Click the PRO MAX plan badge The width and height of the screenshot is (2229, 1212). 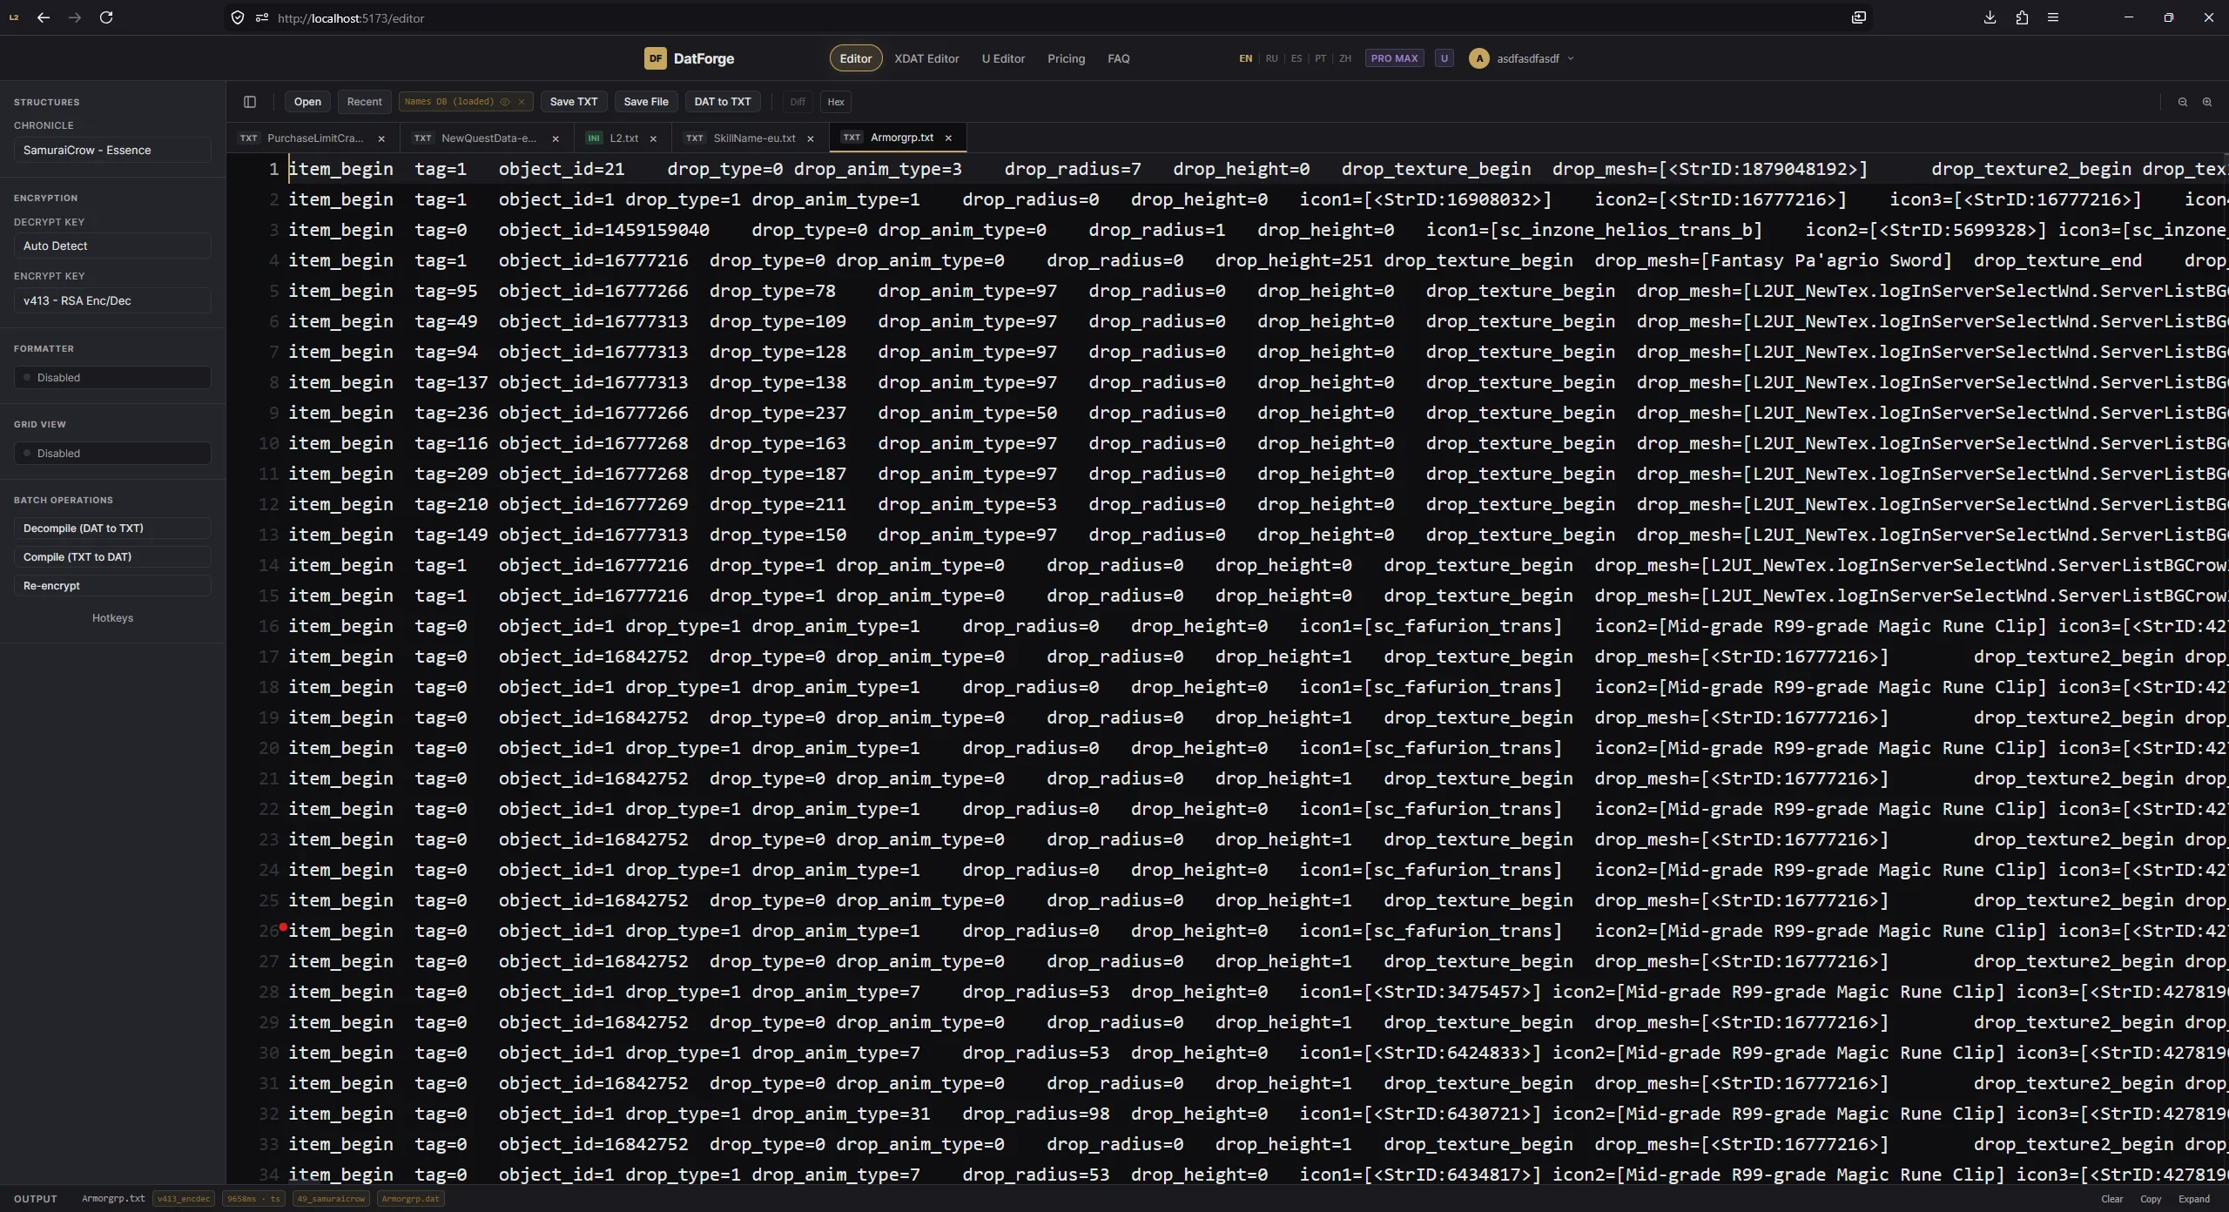click(x=1394, y=58)
